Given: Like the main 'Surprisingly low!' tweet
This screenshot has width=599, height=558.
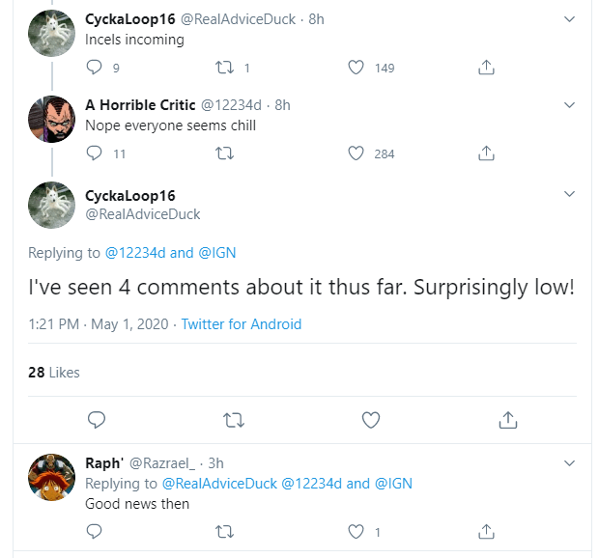Looking at the screenshot, I should 371,420.
